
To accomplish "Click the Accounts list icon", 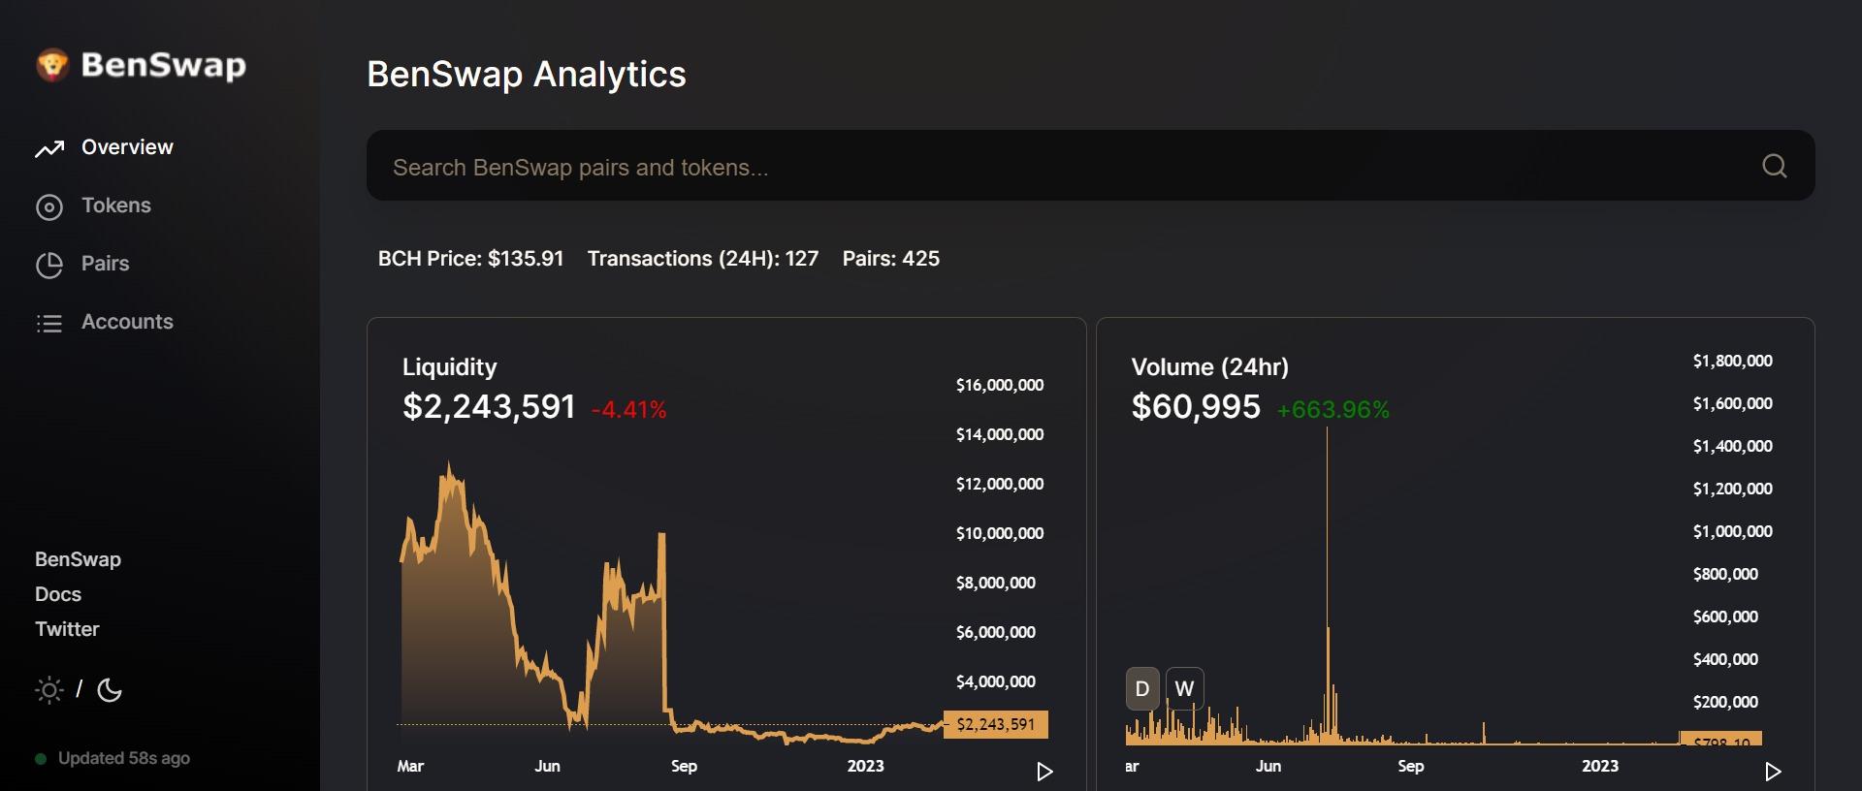I will pos(49,323).
